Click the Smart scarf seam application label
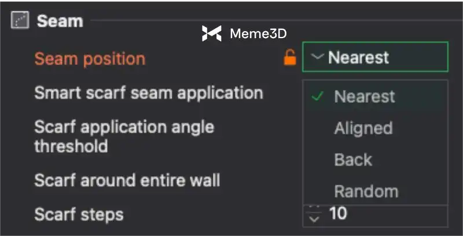This screenshot has height=236, width=463. coord(149,92)
